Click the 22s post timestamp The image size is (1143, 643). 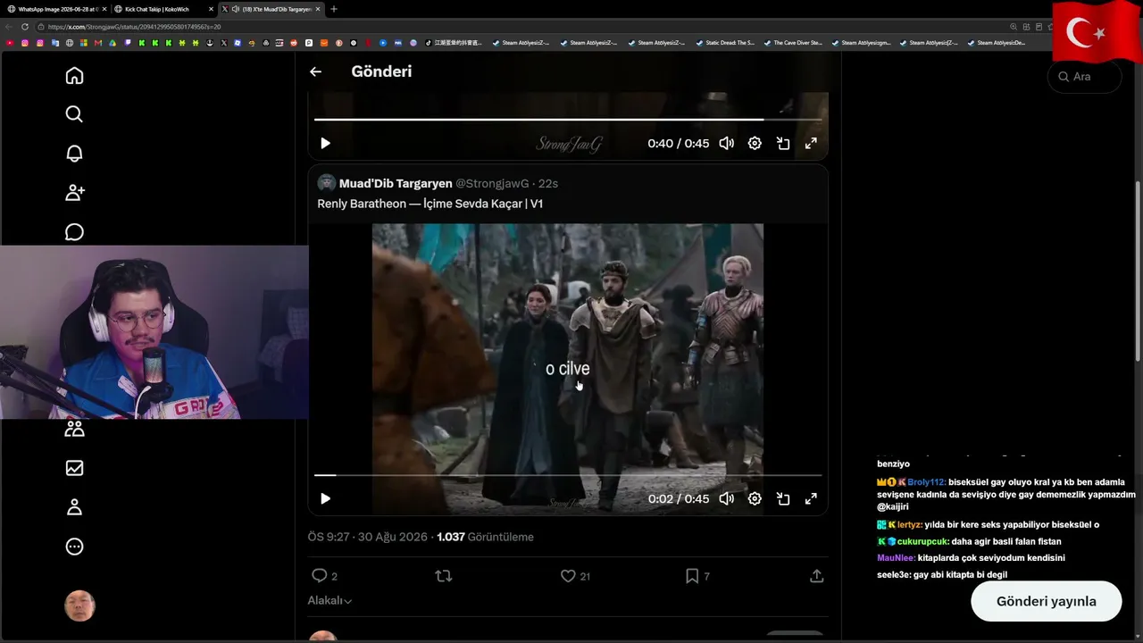[548, 183]
